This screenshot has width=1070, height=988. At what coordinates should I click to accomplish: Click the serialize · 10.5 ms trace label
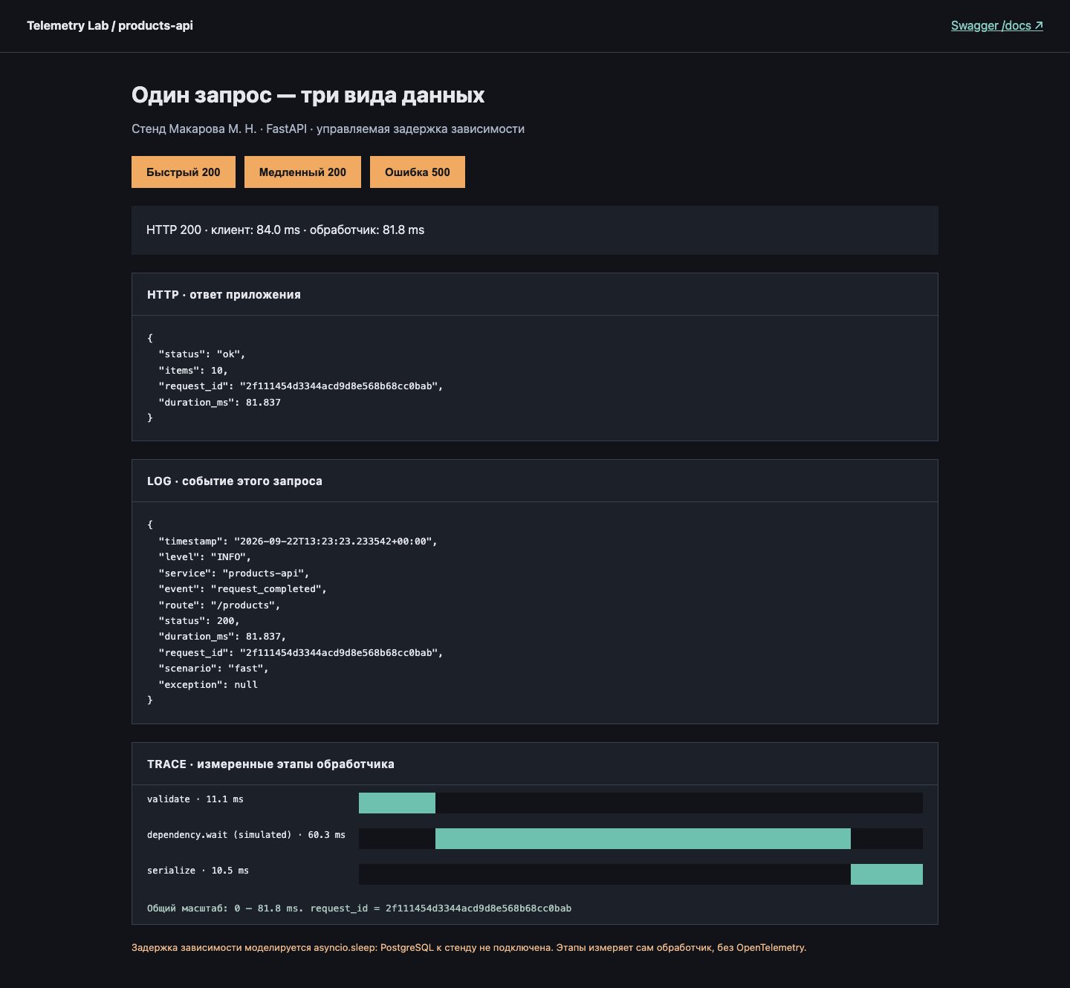point(198,871)
